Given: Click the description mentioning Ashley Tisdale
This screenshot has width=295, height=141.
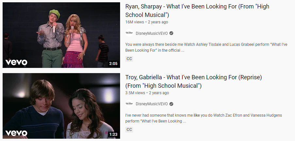Looking at the screenshot, I should pyautogui.click(x=206, y=47).
